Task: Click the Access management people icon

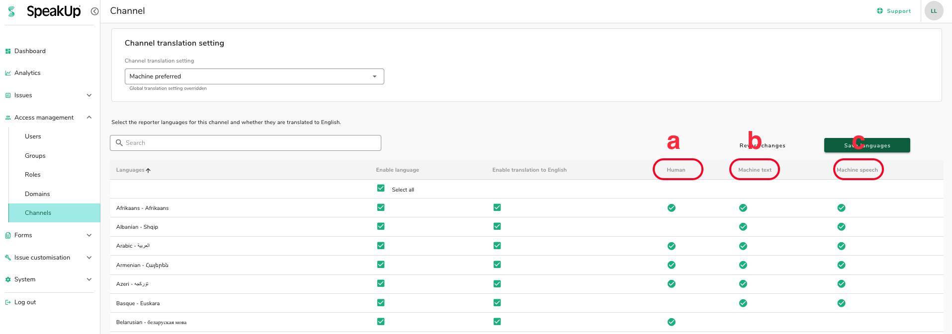Action: click(x=8, y=118)
